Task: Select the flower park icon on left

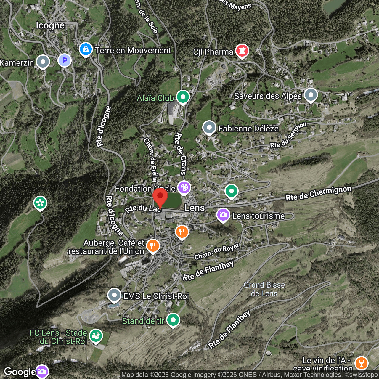Action: pyautogui.click(x=40, y=203)
